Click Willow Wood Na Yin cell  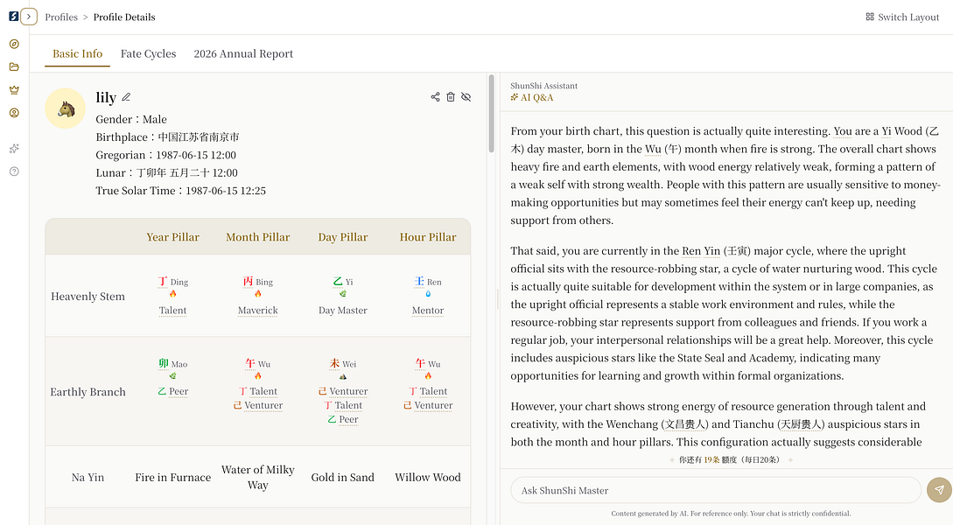[x=428, y=478]
